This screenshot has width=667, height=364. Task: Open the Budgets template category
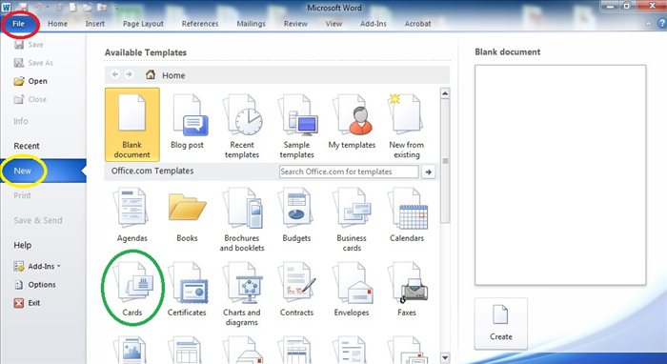296,215
